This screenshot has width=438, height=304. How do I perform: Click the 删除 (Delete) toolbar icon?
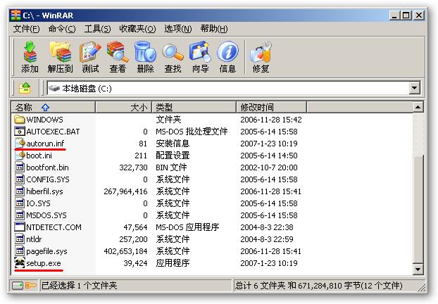145,56
